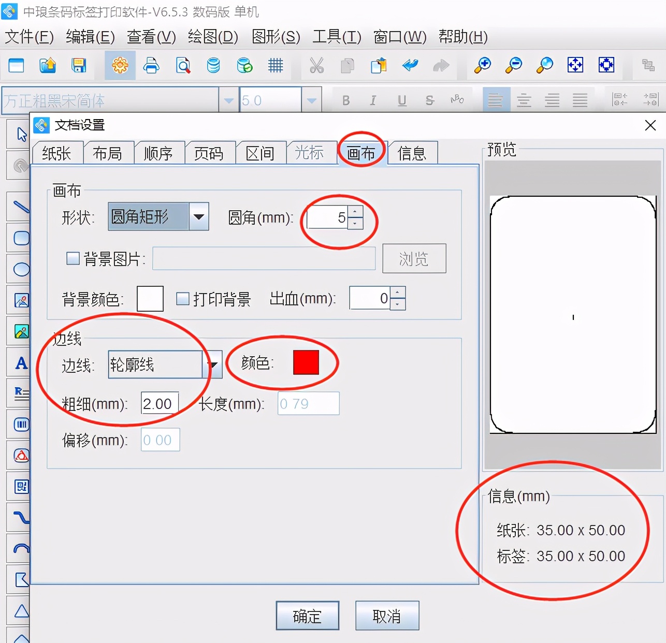Click the 粗细(mm) input field
Screen dimensions: 666x643
[160, 403]
